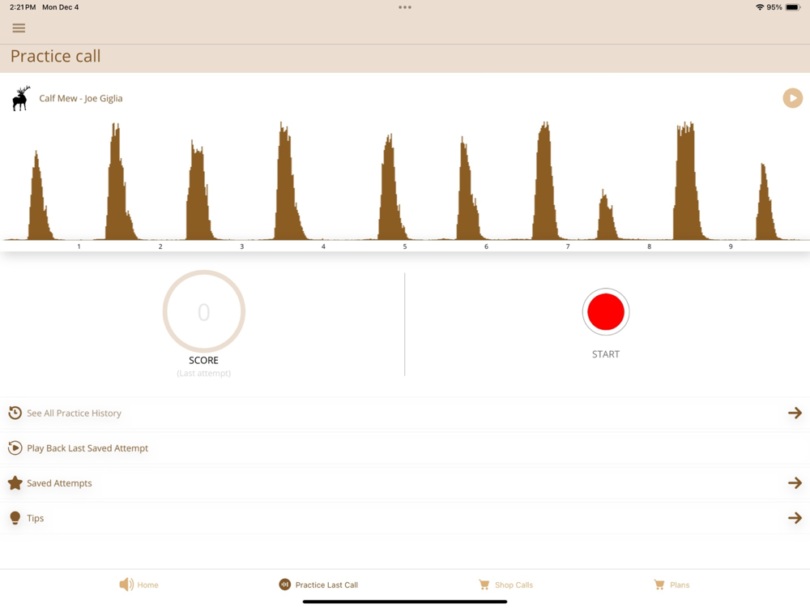Tap the Calf Mew - Joe Giglia title
The image size is (810, 608).
point(80,98)
